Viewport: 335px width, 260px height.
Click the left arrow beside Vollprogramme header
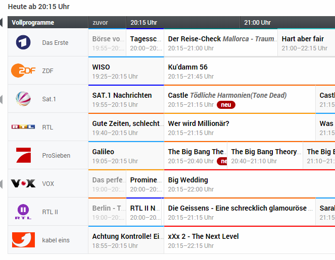tap(2, 22)
